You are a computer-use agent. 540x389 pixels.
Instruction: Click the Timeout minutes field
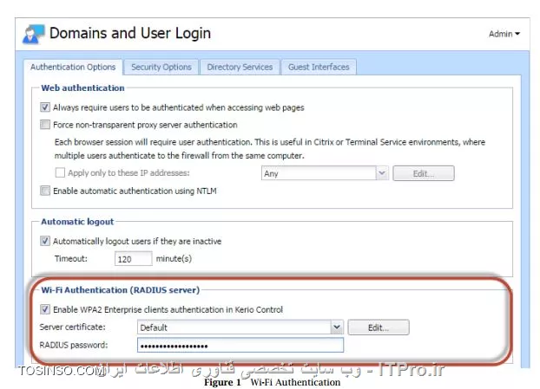click(134, 258)
